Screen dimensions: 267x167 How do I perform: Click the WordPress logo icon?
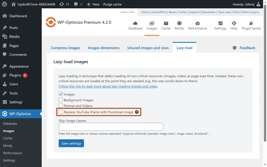tap(5, 4)
